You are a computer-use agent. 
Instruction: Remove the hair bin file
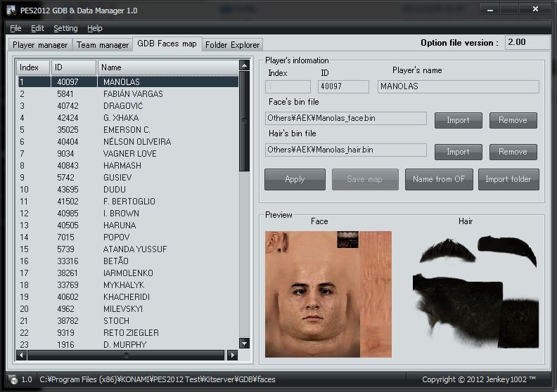tap(513, 152)
